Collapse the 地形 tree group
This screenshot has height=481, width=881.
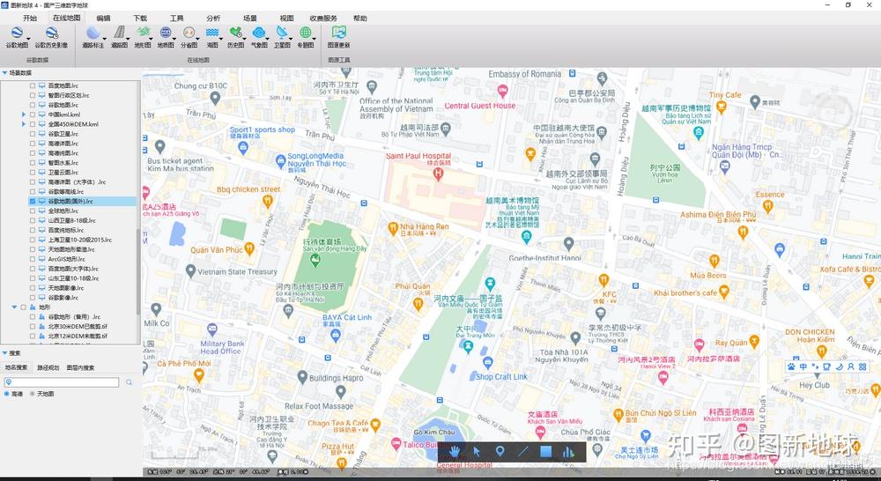(15, 307)
